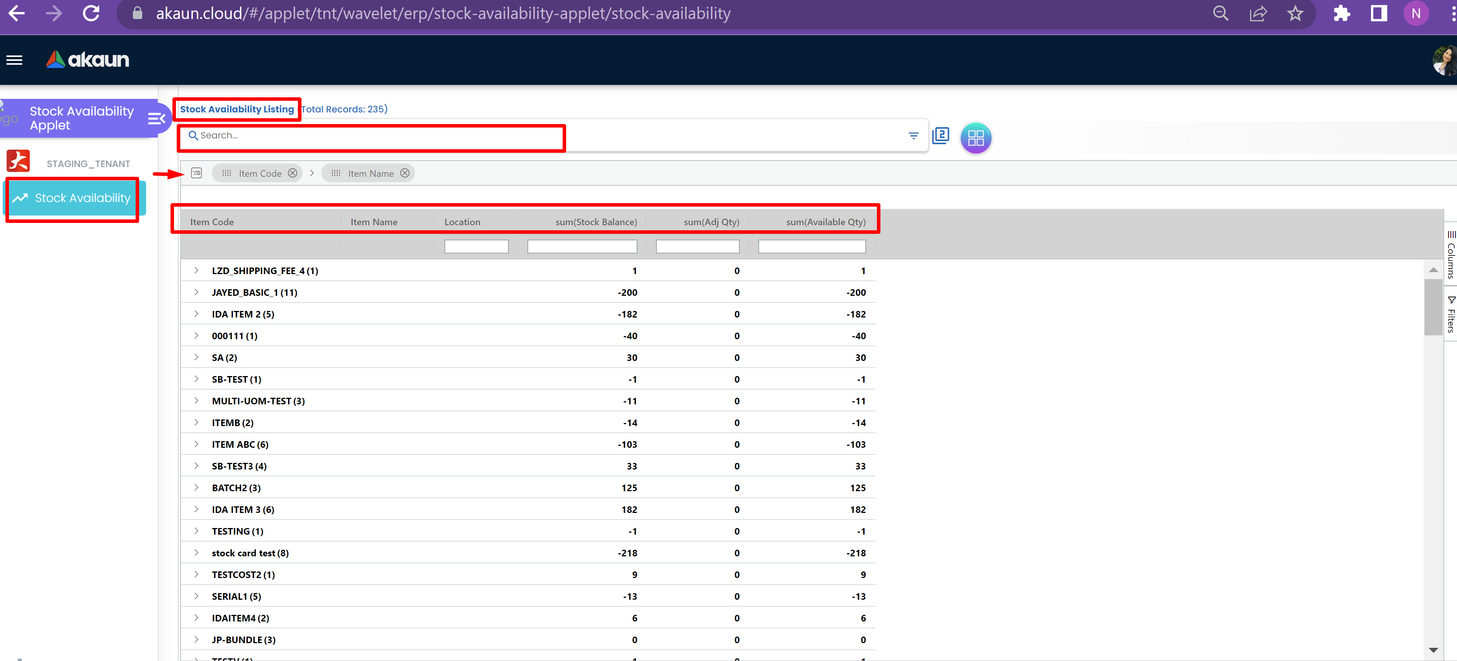Screen dimensions: 1457x661
Task: Sort by the sum(Stock Balance) column header
Action: 595,222
